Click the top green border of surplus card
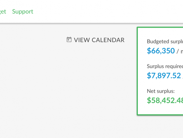 [160, 27]
